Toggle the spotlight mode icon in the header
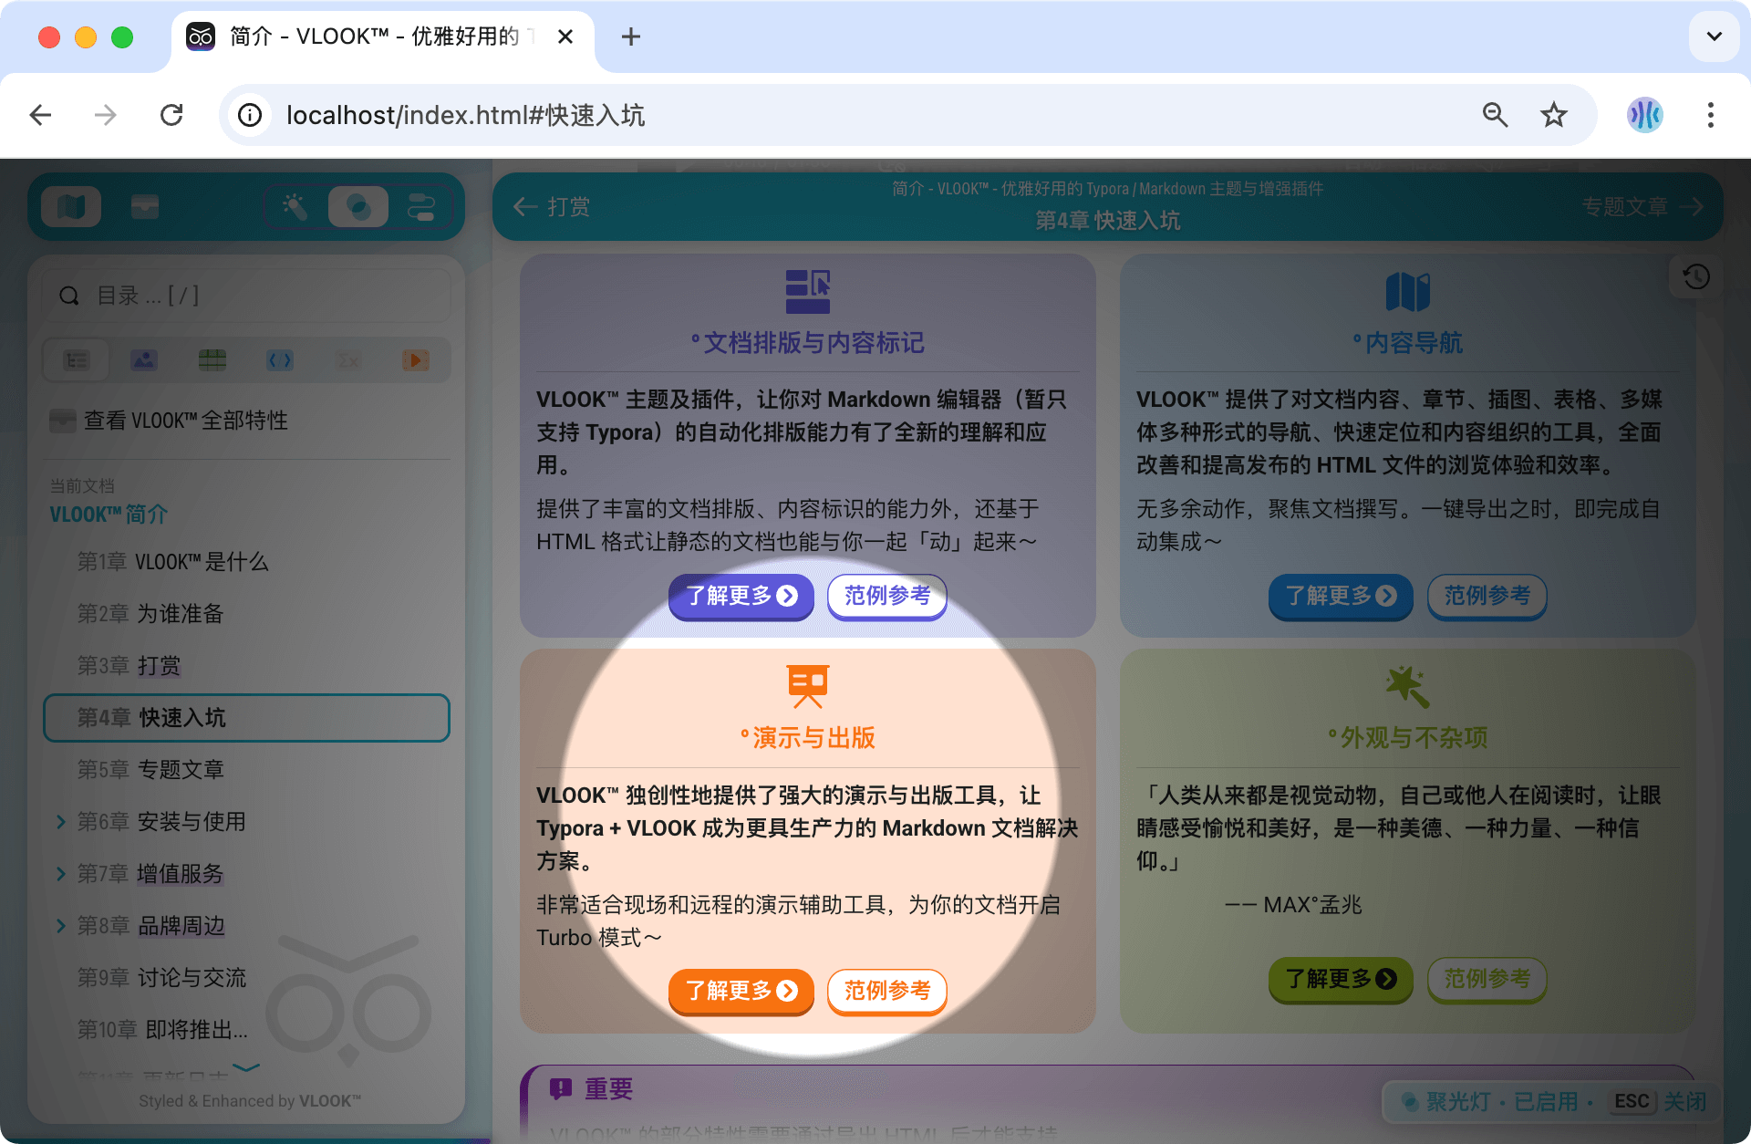Image resolution: width=1751 pixels, height=1144 pixels. [x=359, y=206]
